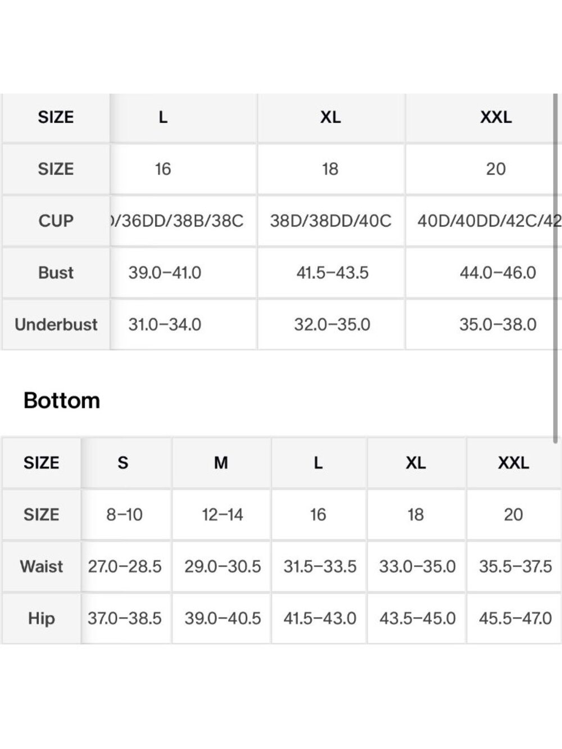Click the Bust row label
Viewport: 562px width, 749px height.
pos(56,273)
